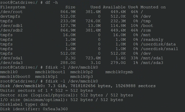Select the mmcblk0p3 partition name

(82, 77)
